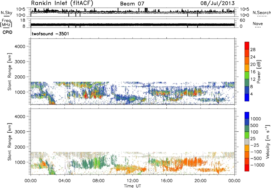The height and width of the screenshot is (188, 271).
Task: Click the red top of power colorbar
Action: (x=247, y=45)
